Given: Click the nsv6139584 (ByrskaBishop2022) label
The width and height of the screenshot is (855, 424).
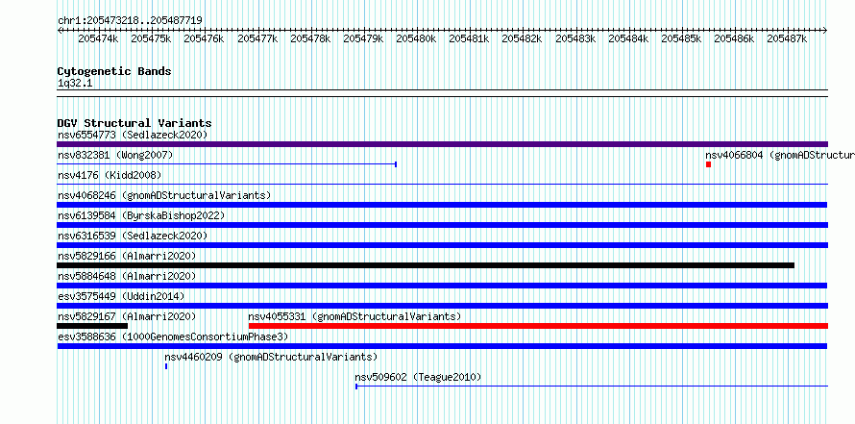Looking at the screenshot, I should (141, 215).
